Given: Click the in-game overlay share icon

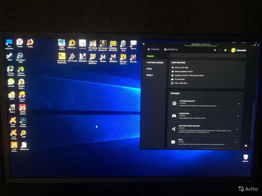Looking at the screenshot, I should (x=174, y=129).
